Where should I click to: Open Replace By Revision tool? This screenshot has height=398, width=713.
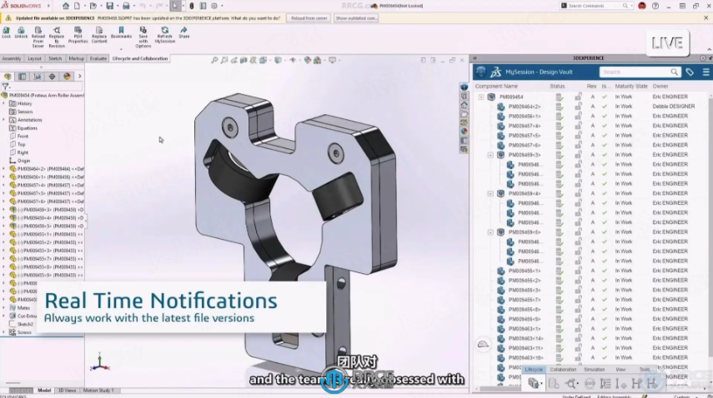57,37
